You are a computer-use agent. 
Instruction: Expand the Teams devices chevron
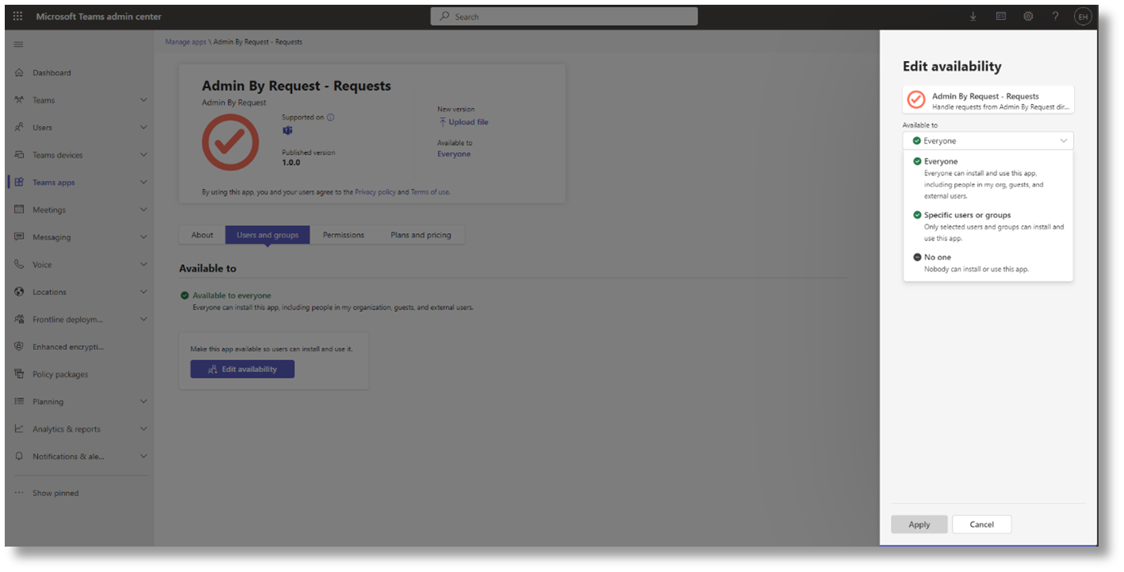point(144,155)
